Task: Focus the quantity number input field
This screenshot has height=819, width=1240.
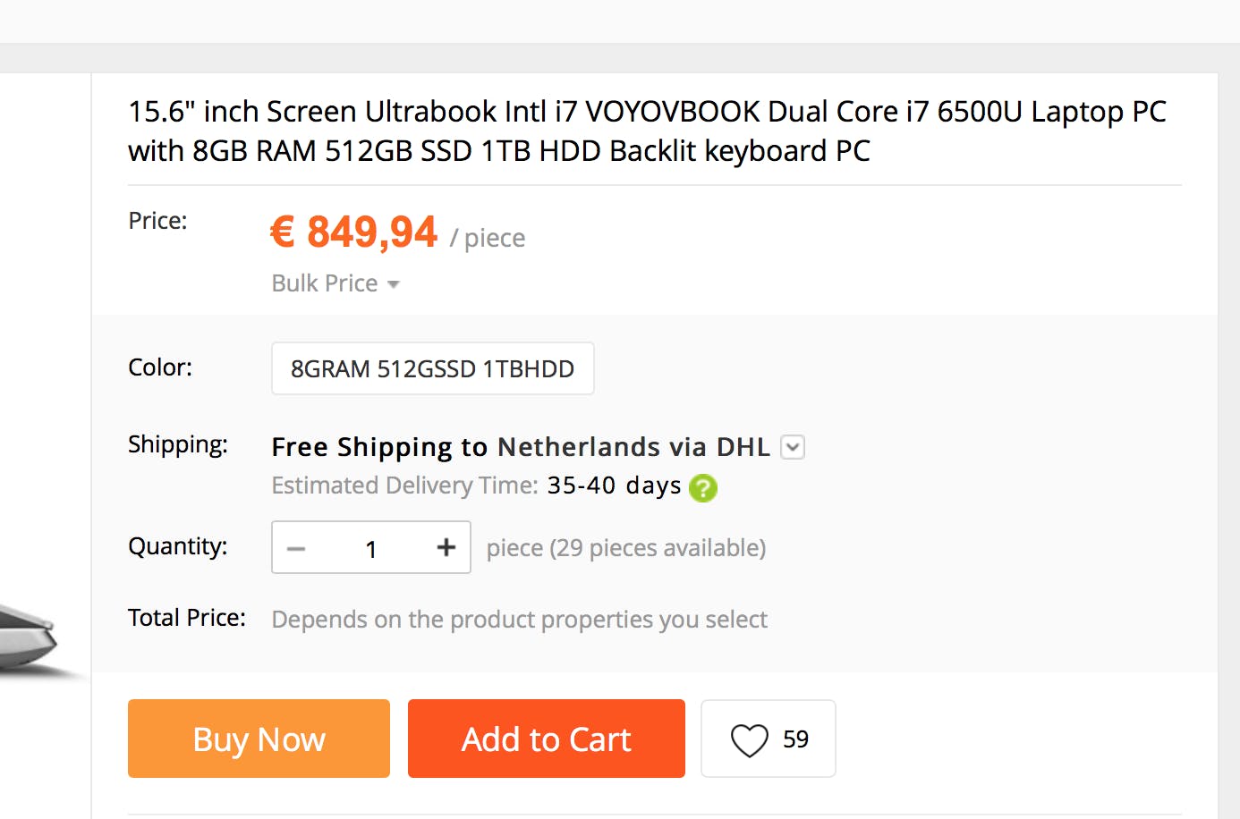Action: click(370, 548)
